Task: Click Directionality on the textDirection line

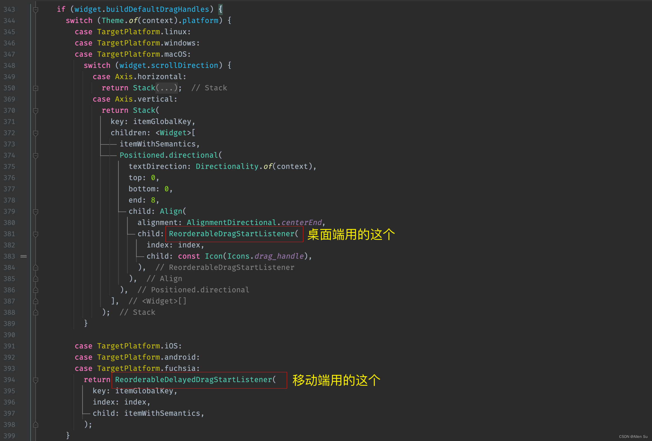Action: click(x=227, y=167)
